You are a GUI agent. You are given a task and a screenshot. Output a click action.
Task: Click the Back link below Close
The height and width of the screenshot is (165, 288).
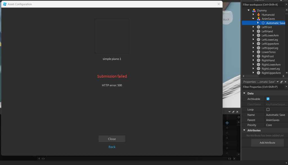112,147
